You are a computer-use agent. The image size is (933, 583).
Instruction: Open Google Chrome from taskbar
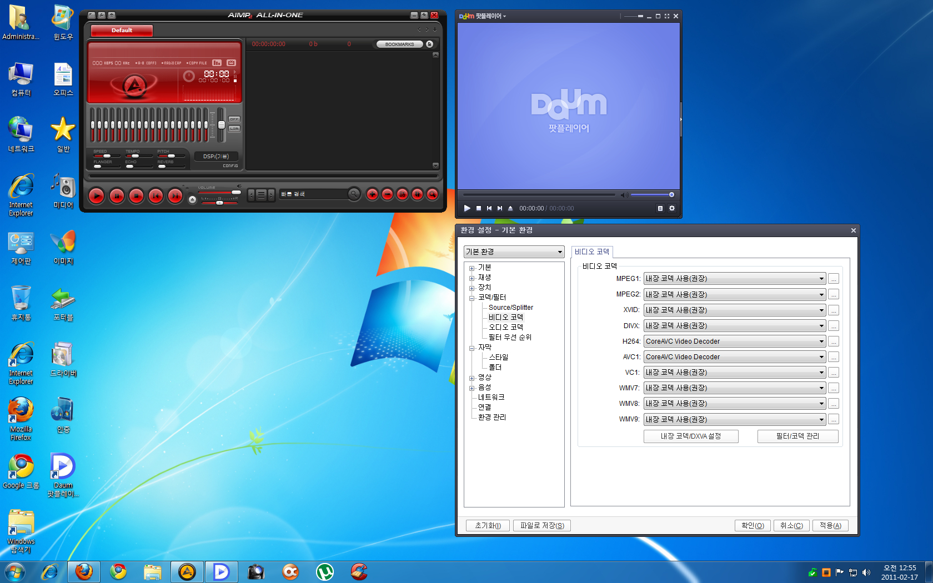[x=118, y=571]
